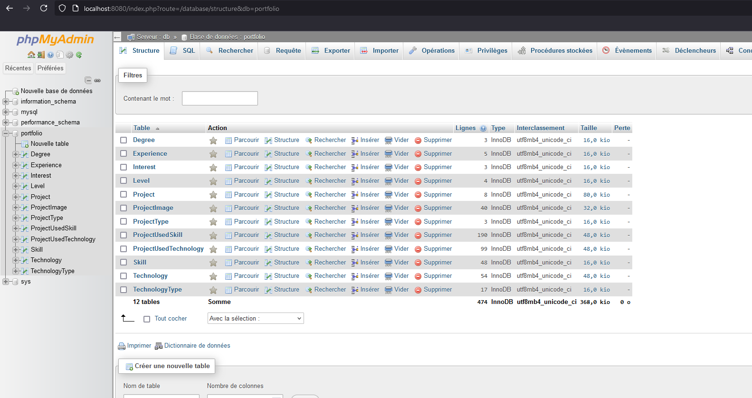
Task: Open the MySQL documentation pages icon
Action: click(60, 55)
